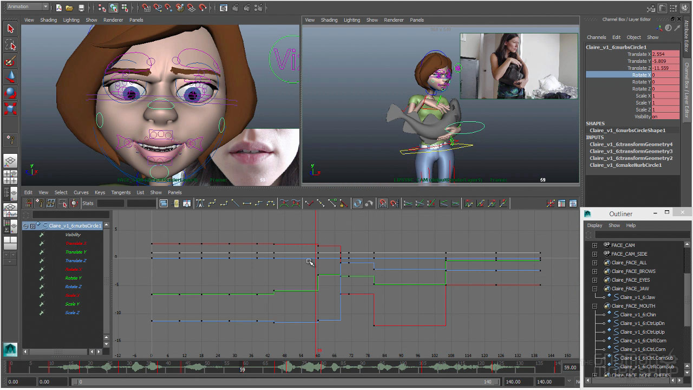Expand the Claire_FACE_BROWS group

click(594, 271)
